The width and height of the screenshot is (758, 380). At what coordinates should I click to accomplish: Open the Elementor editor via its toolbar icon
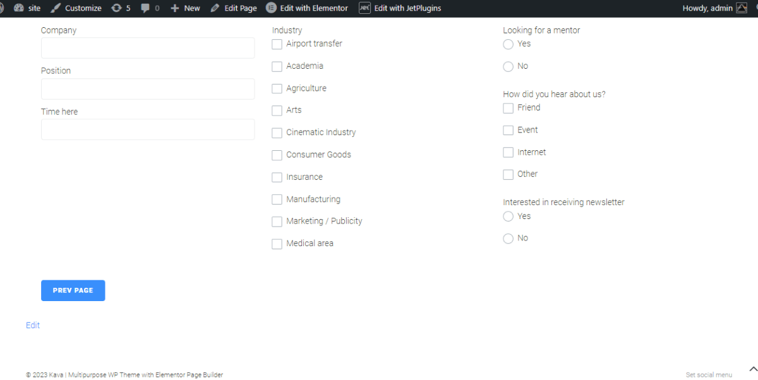(x=270, y=8)
